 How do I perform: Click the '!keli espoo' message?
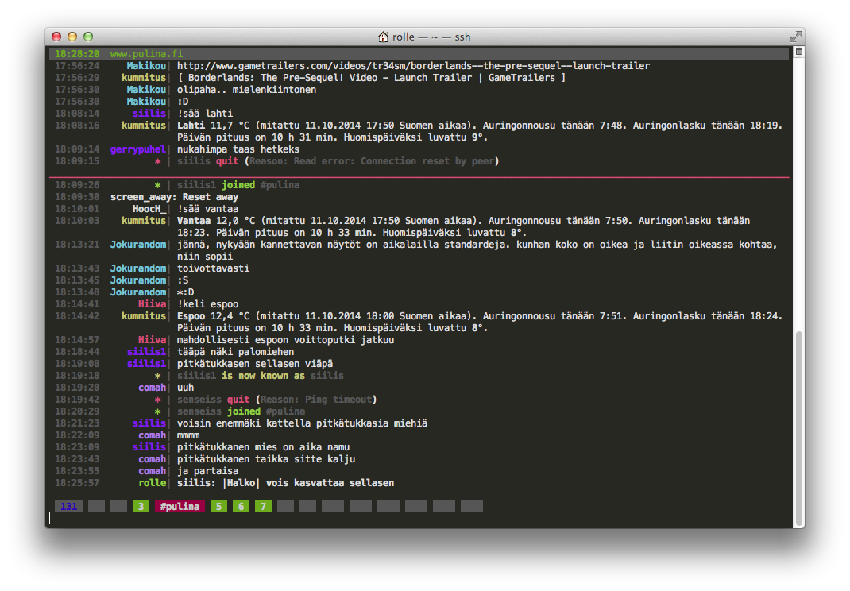[207, 304]
